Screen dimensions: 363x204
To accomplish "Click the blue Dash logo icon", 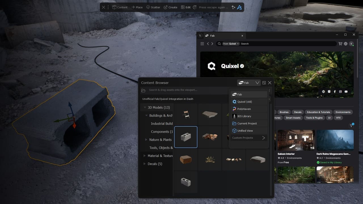I will coord(239,7).
